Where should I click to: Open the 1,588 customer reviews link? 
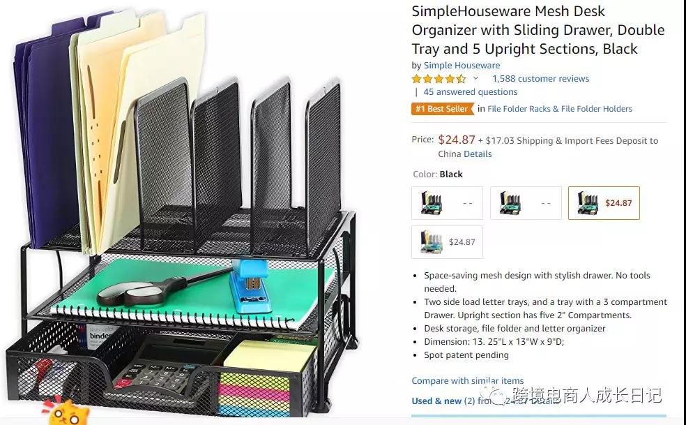tap(541, 79)
